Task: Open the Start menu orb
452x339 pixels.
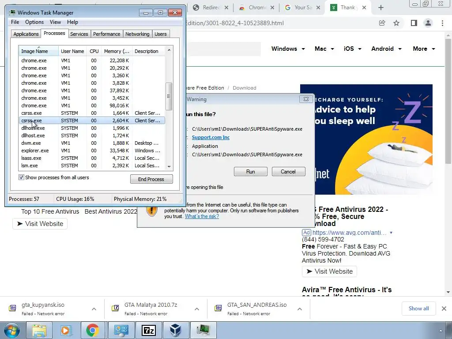Action: point(12,331)
